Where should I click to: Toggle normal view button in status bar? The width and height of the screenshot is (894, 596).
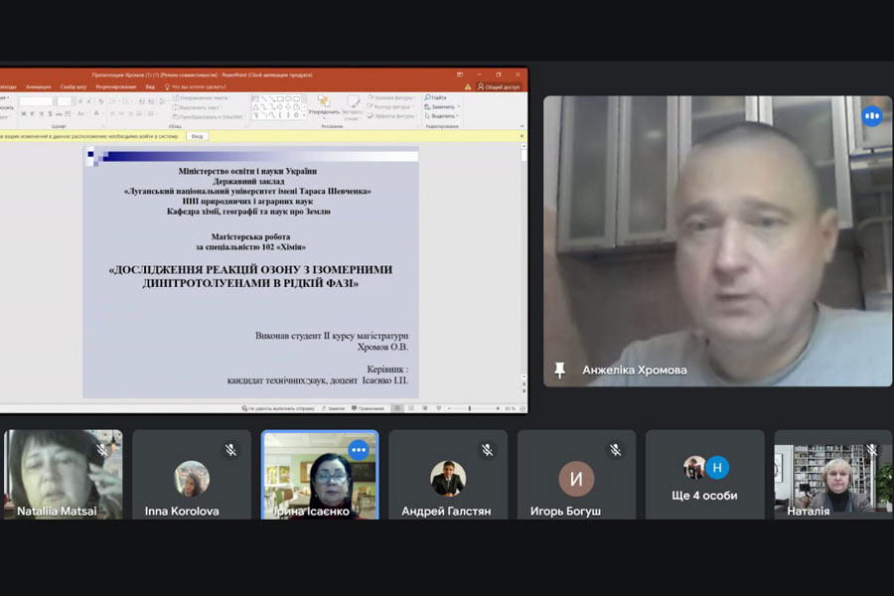click(398, 408)
